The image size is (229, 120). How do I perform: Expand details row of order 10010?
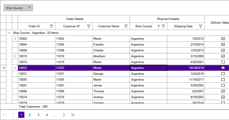(15, 56)
